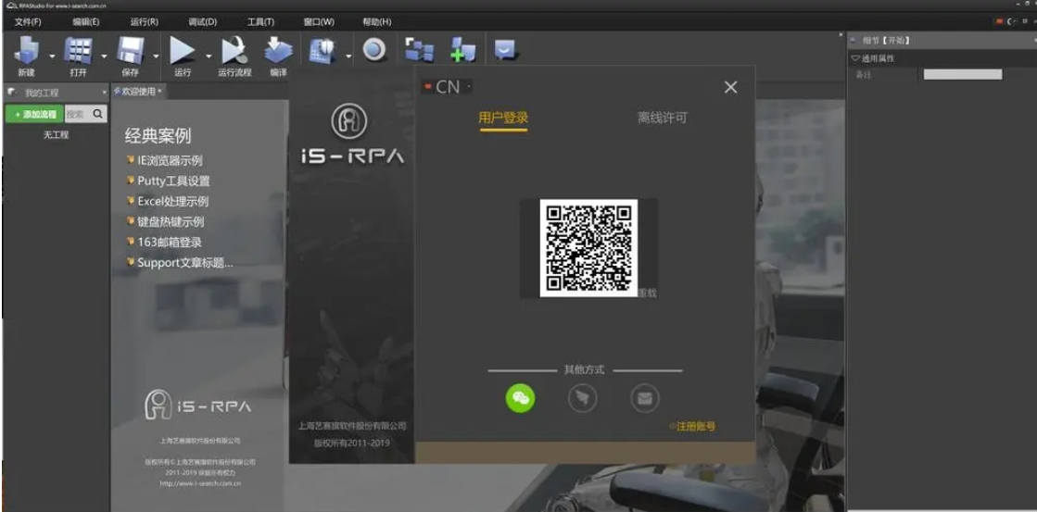Open the 运行(R) menu
Image resolution: width=1037 pixels, height=512 pixels.
click(145, 22)
